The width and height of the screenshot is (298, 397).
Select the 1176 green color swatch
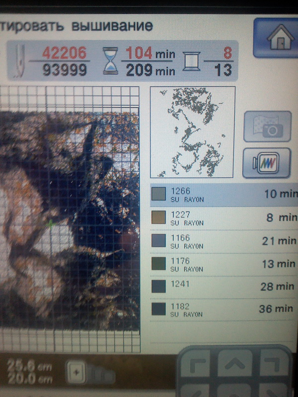(x=158, y=264)
